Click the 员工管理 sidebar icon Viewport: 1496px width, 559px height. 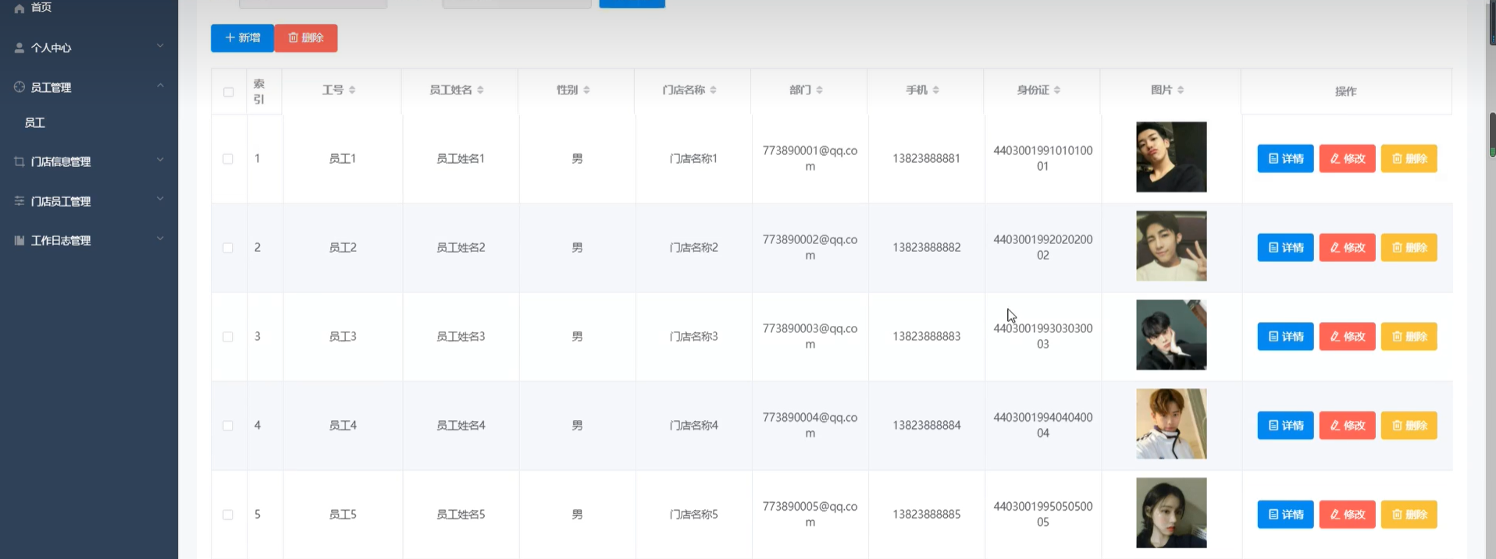pyautogui.click(x=20, y=87)
